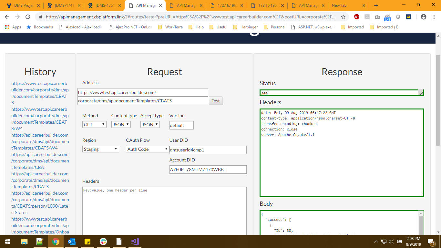Viewport: 441px width, 248px height.
Task: Open the Apps shortcut in bookmarks bar
Action: click(x=13, y=27)
